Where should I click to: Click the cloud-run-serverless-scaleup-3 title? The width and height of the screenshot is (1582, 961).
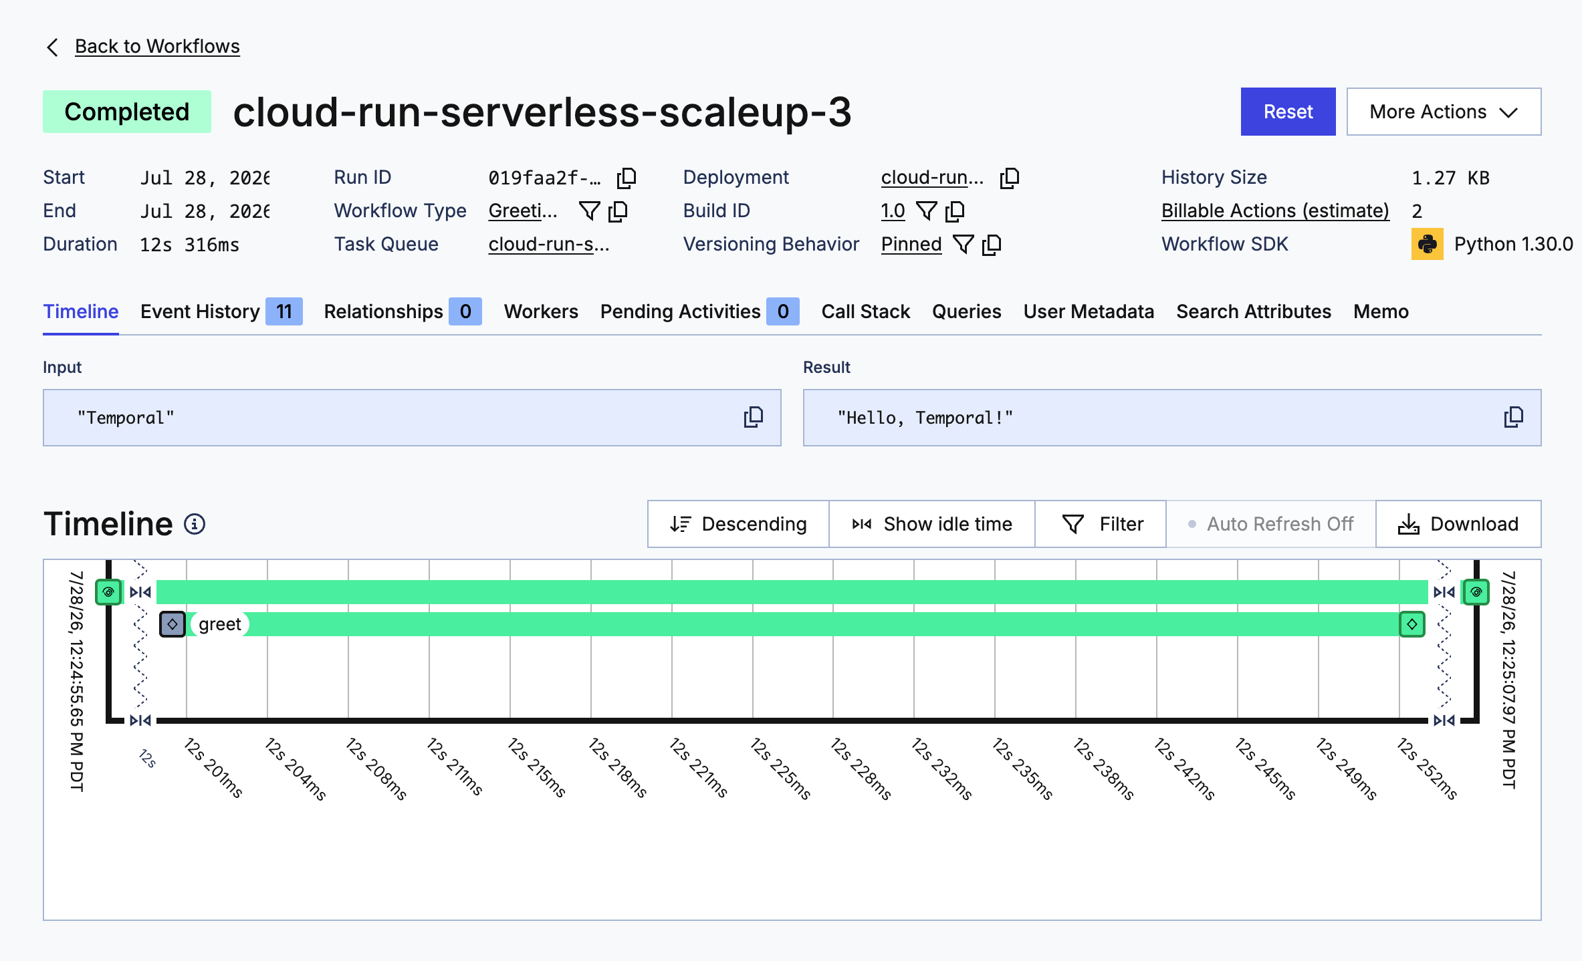tap(542, 112)
